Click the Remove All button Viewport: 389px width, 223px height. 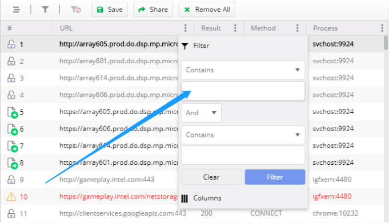point(207,10)
